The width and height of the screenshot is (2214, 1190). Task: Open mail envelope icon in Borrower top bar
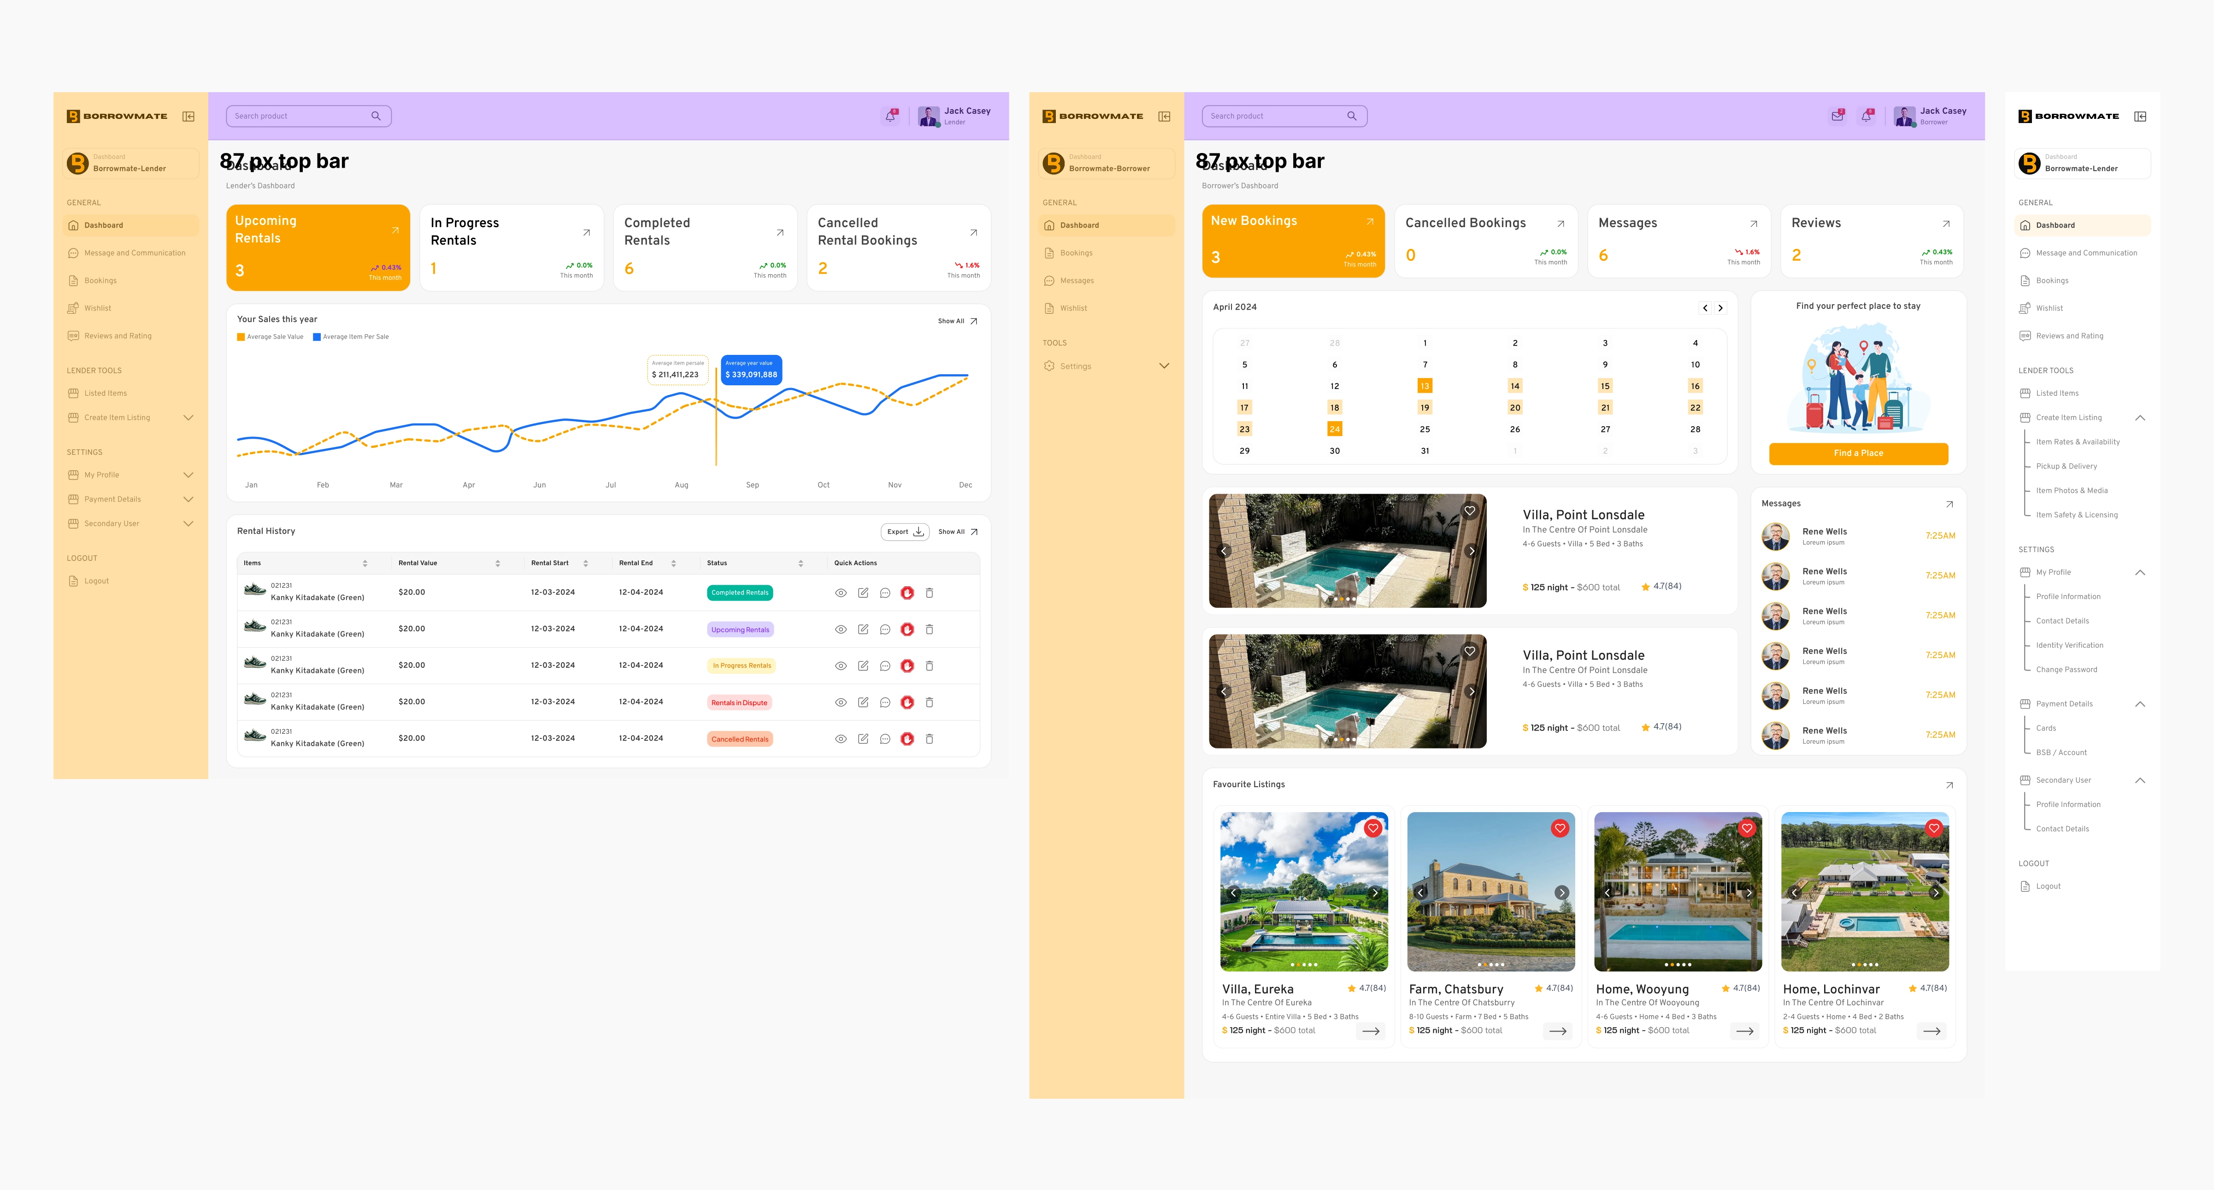pos(1837,116)
